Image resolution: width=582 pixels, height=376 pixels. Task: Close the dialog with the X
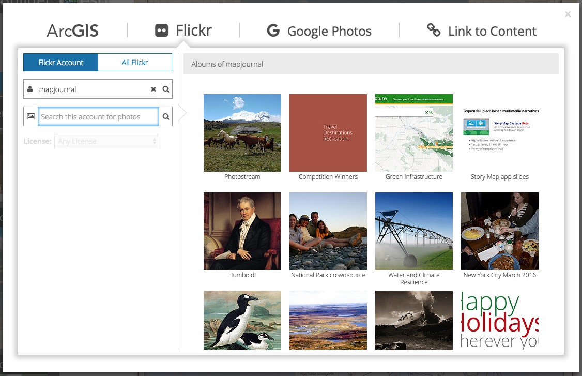pos(568,14)
